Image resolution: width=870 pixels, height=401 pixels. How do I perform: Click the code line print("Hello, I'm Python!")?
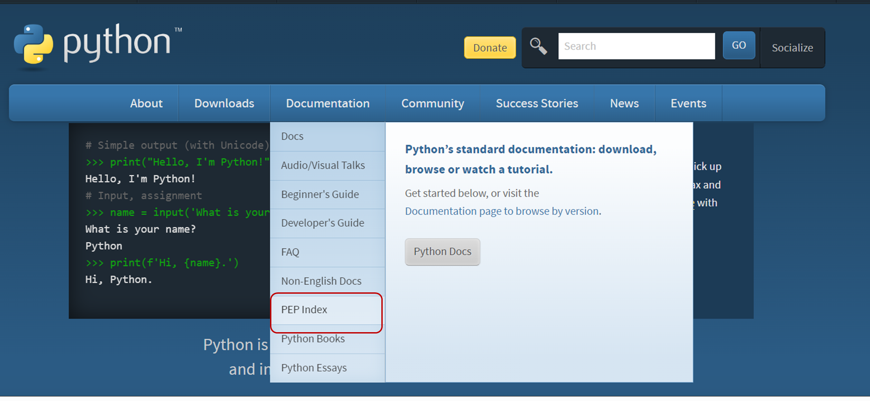point(177,162)
